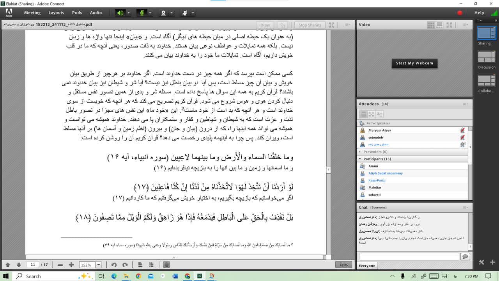Viewport: 499px width, 281px height.
Task: Open the Video pod options menu
Action: (465, 25)
